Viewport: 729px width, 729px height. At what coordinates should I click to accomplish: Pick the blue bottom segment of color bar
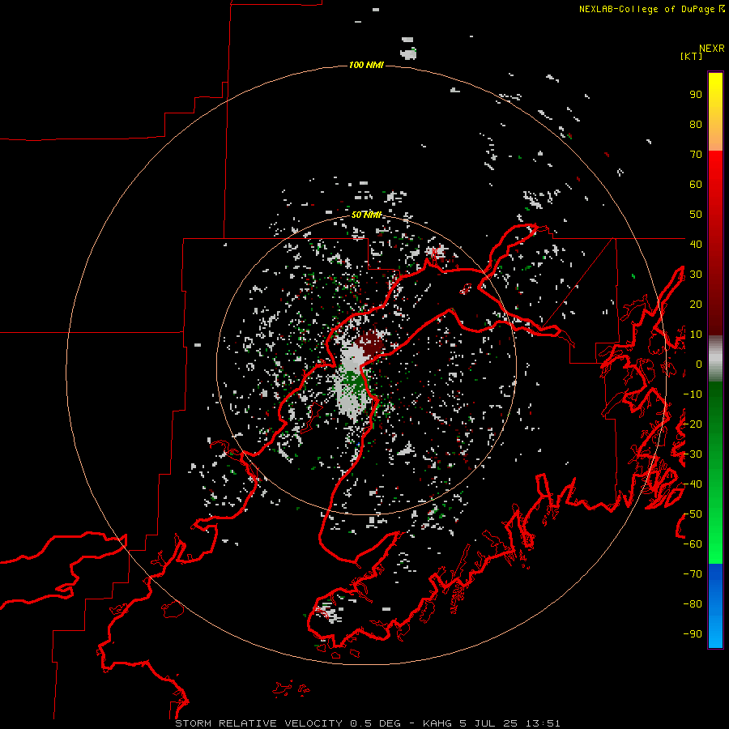[x=715, y=606]
